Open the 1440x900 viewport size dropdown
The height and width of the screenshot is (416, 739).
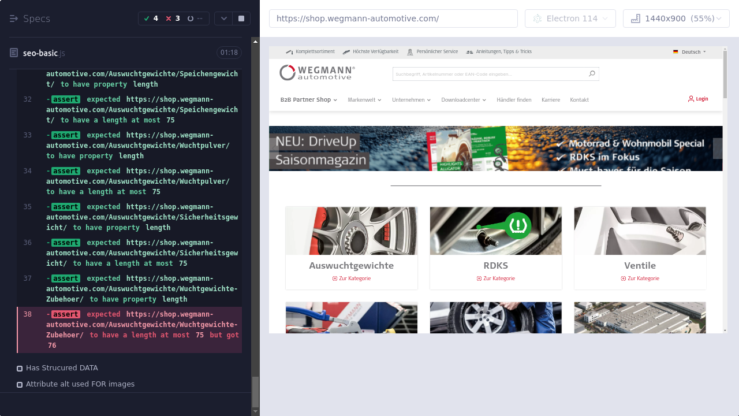coord(676,18)
